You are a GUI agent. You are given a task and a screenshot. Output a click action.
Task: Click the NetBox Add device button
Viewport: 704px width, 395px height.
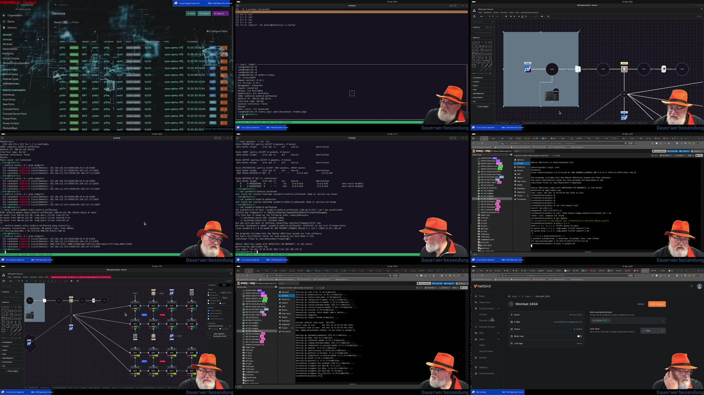click(x=191, y=14)
